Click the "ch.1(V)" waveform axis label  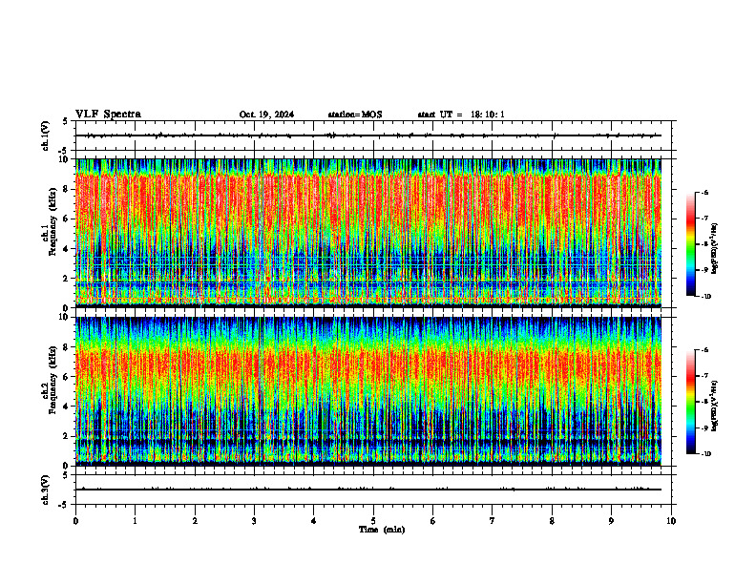pos(45,136)
